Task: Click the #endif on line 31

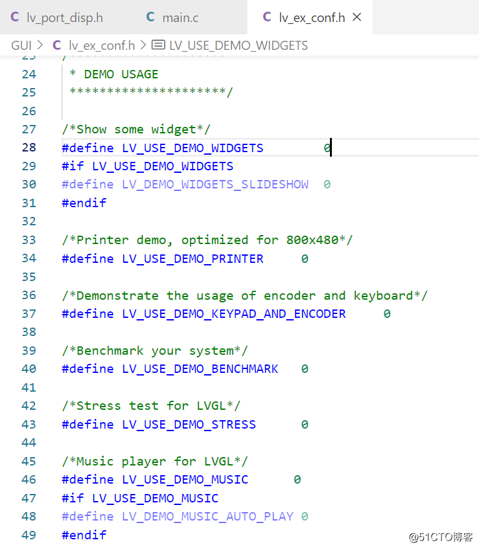Action: (x=84, y=203)
